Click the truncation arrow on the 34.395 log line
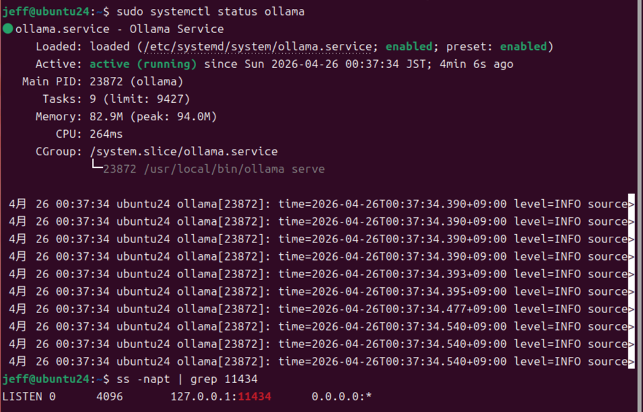 click(631, 292)
